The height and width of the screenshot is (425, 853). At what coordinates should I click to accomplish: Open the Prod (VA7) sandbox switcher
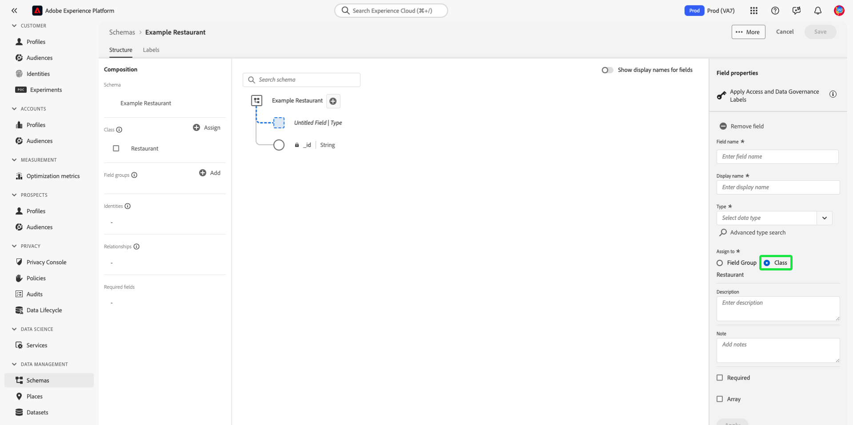710,11
